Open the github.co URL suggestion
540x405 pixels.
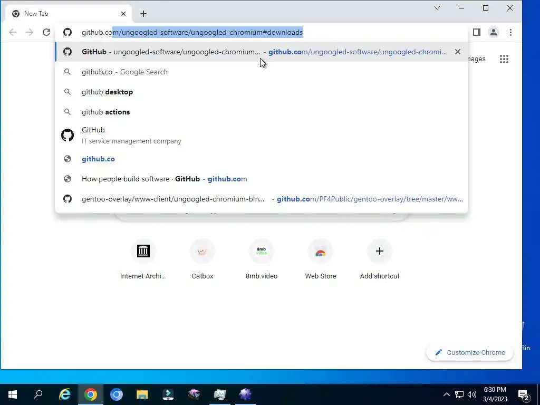click(x=262, y=159)
